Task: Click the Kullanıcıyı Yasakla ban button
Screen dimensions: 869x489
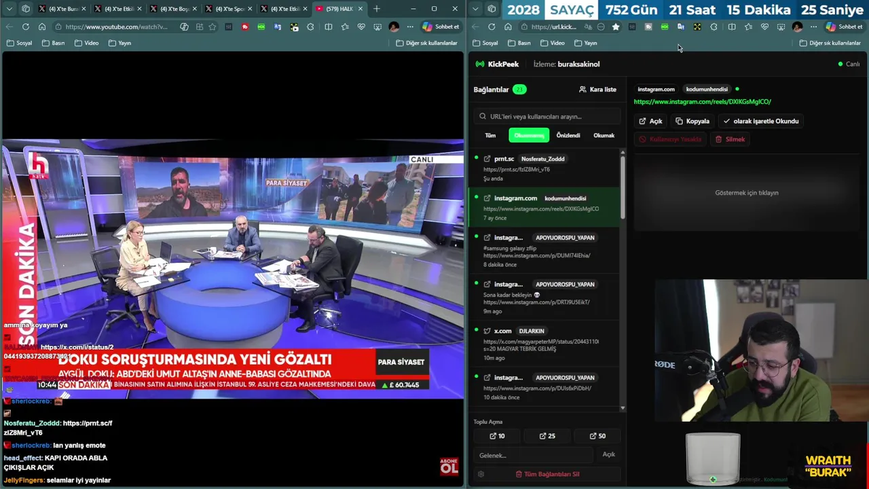Action: coord(670,139)
